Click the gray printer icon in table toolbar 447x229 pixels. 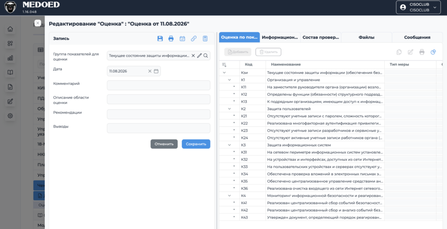click(422, 52)
